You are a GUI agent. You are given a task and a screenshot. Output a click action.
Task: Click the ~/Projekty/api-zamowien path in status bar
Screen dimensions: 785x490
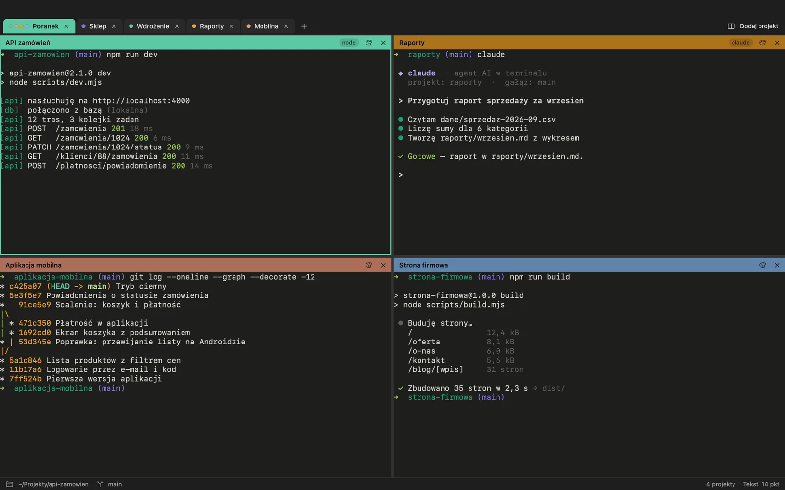(53, 484)
